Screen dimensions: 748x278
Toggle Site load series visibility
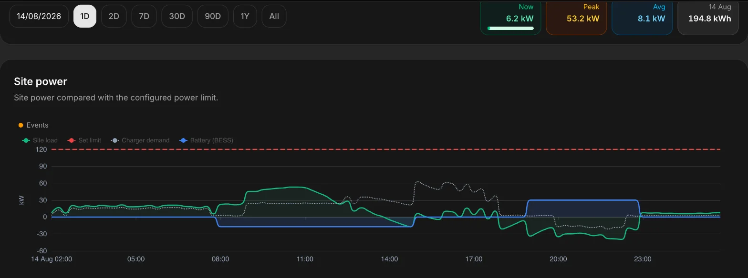pyautogui.click(x=41, y=140)
